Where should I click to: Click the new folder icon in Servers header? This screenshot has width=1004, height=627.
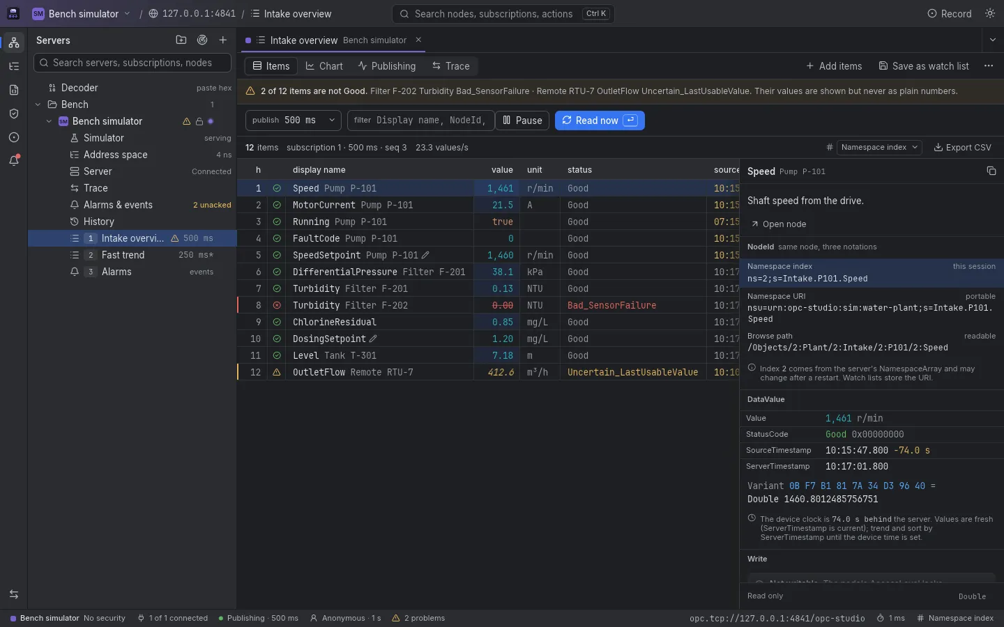pos(181,40)
